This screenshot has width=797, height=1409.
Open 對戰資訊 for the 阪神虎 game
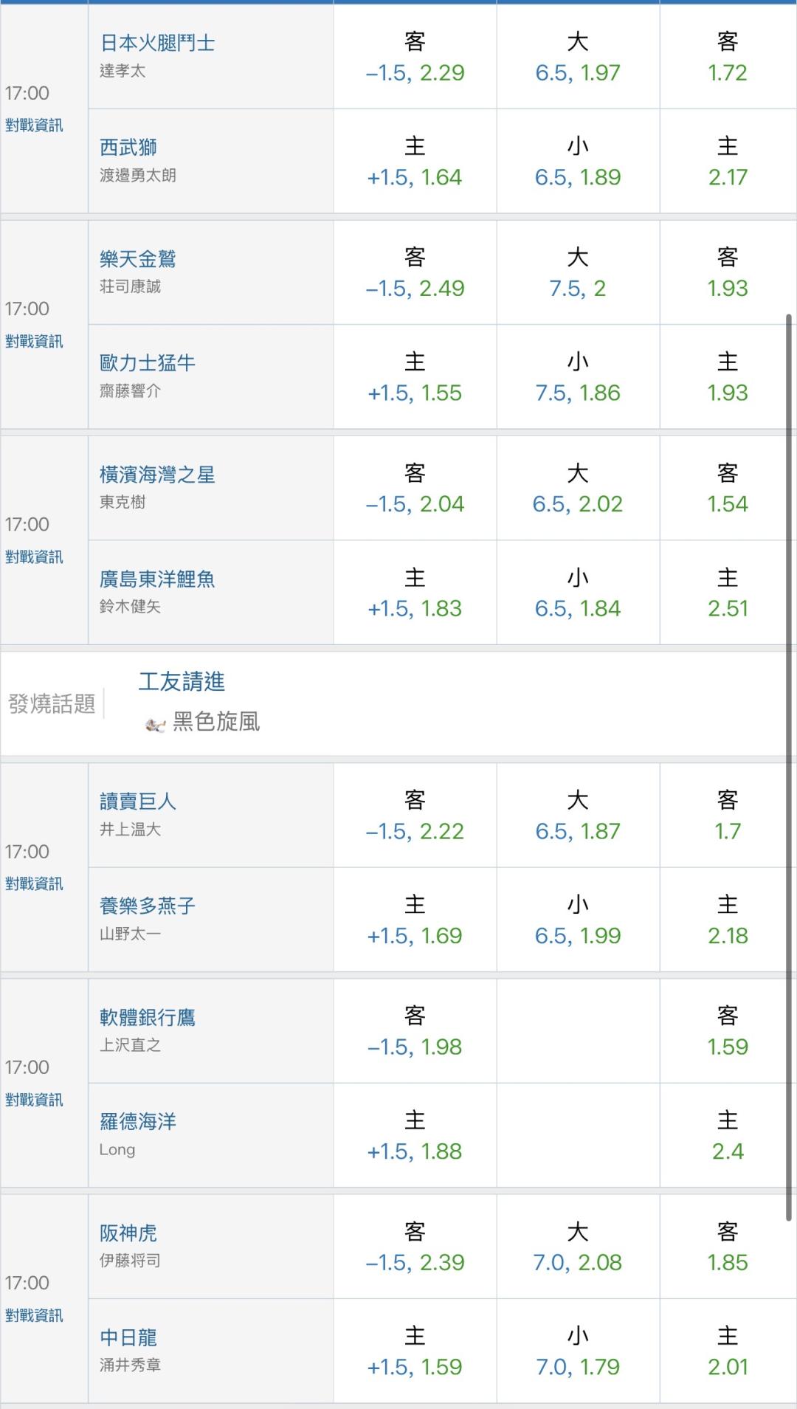[34, 1315]
